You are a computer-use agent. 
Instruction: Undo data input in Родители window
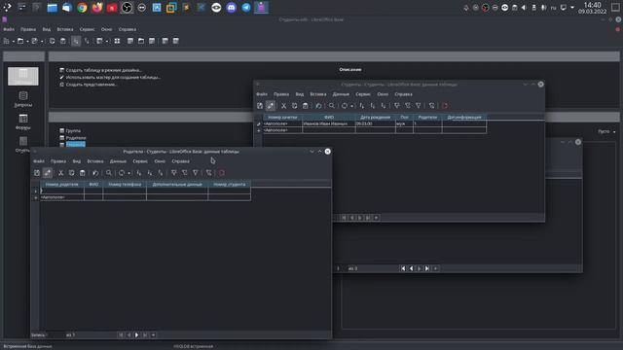point(95,173)
